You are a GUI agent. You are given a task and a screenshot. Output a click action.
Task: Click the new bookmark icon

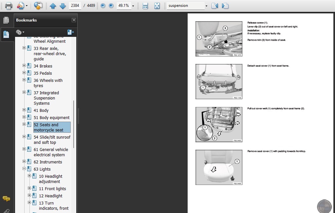tap(70, 32)
